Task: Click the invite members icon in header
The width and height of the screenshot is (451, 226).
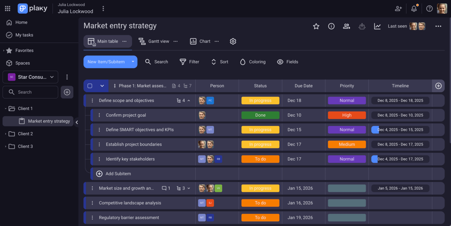Action: click(x=398, y=9)
